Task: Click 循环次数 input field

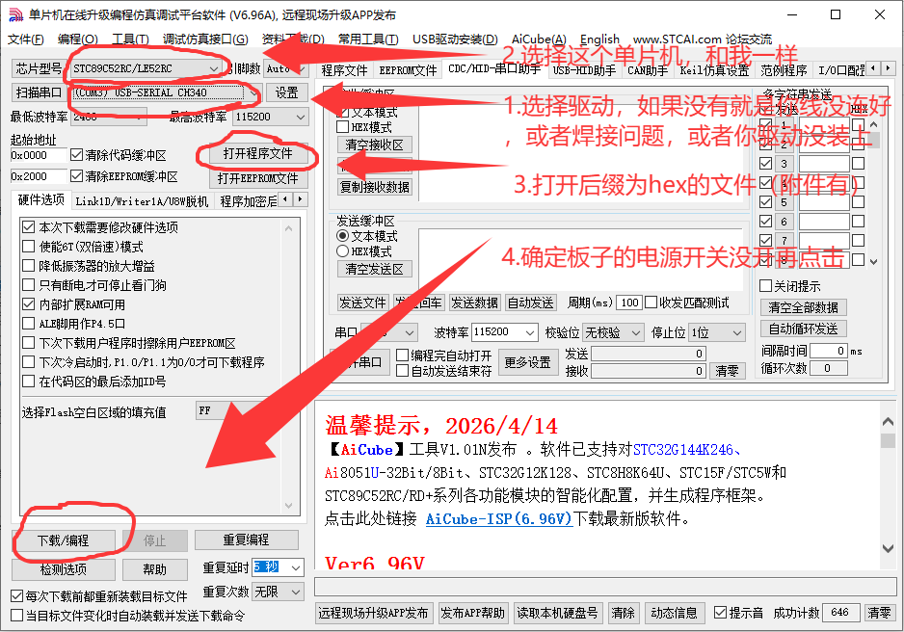Action: [x=829, y=368]
